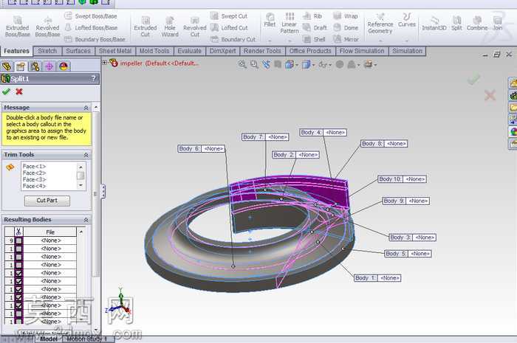This screenshot has width=517, height=343.
Task: Open the Hole Wizard
Action: [x=170, y=27]
